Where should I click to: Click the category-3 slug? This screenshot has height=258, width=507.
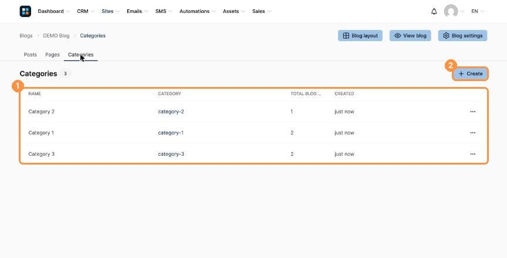pyautogui.click(x=171, y=154)
